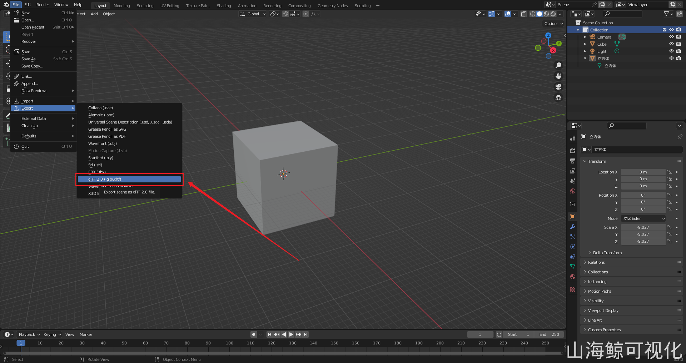Choose glTF 2.0 (.glb/.gltf) export

pyautogui.click(x=129, y=179)
